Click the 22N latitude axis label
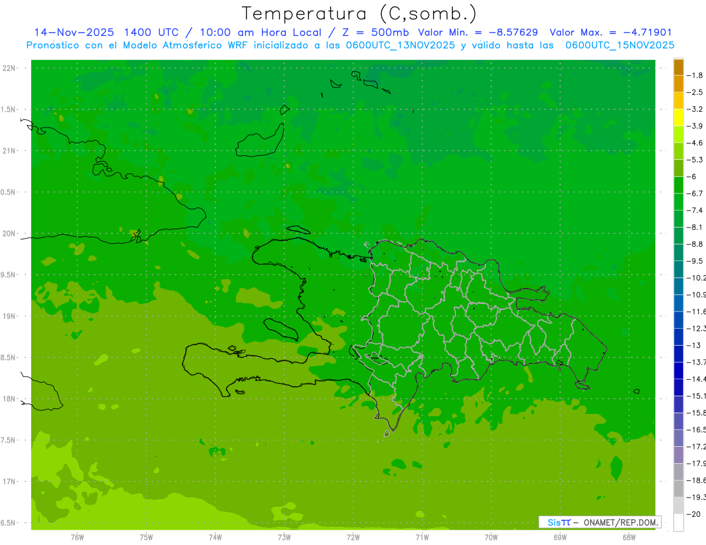 (9, 68)
